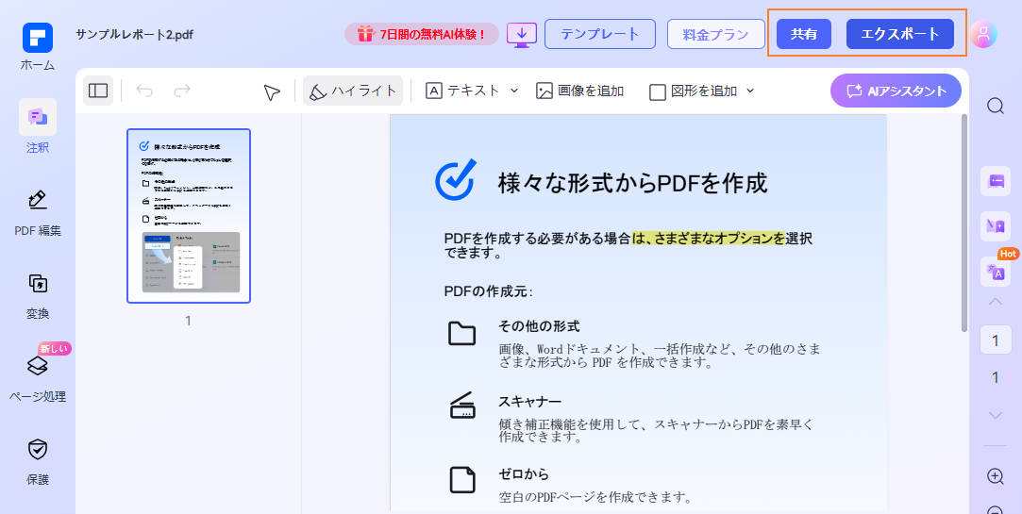Screen dimensions: 1022x514
Task: Select the テキスト text tool
Action: point(462,91)
